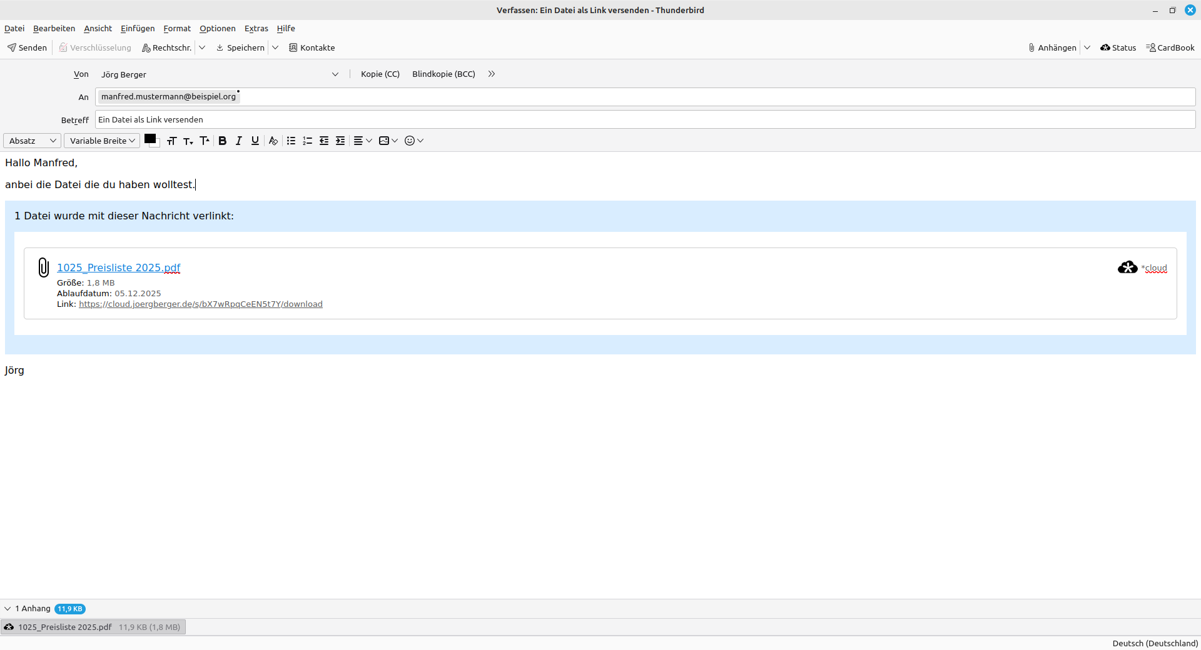Viewport: 1201px width, 650px height.
Task: Open the Absatz paragraph style dropdown
Action: [32, 141]
